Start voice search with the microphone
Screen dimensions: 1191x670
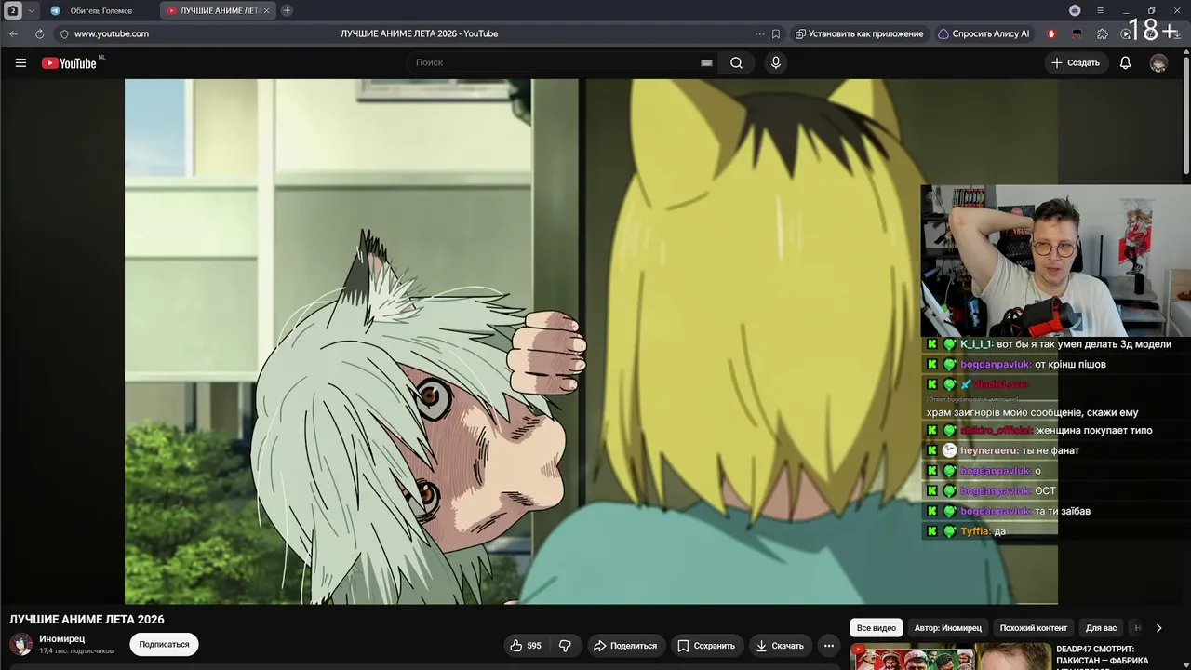776,62
